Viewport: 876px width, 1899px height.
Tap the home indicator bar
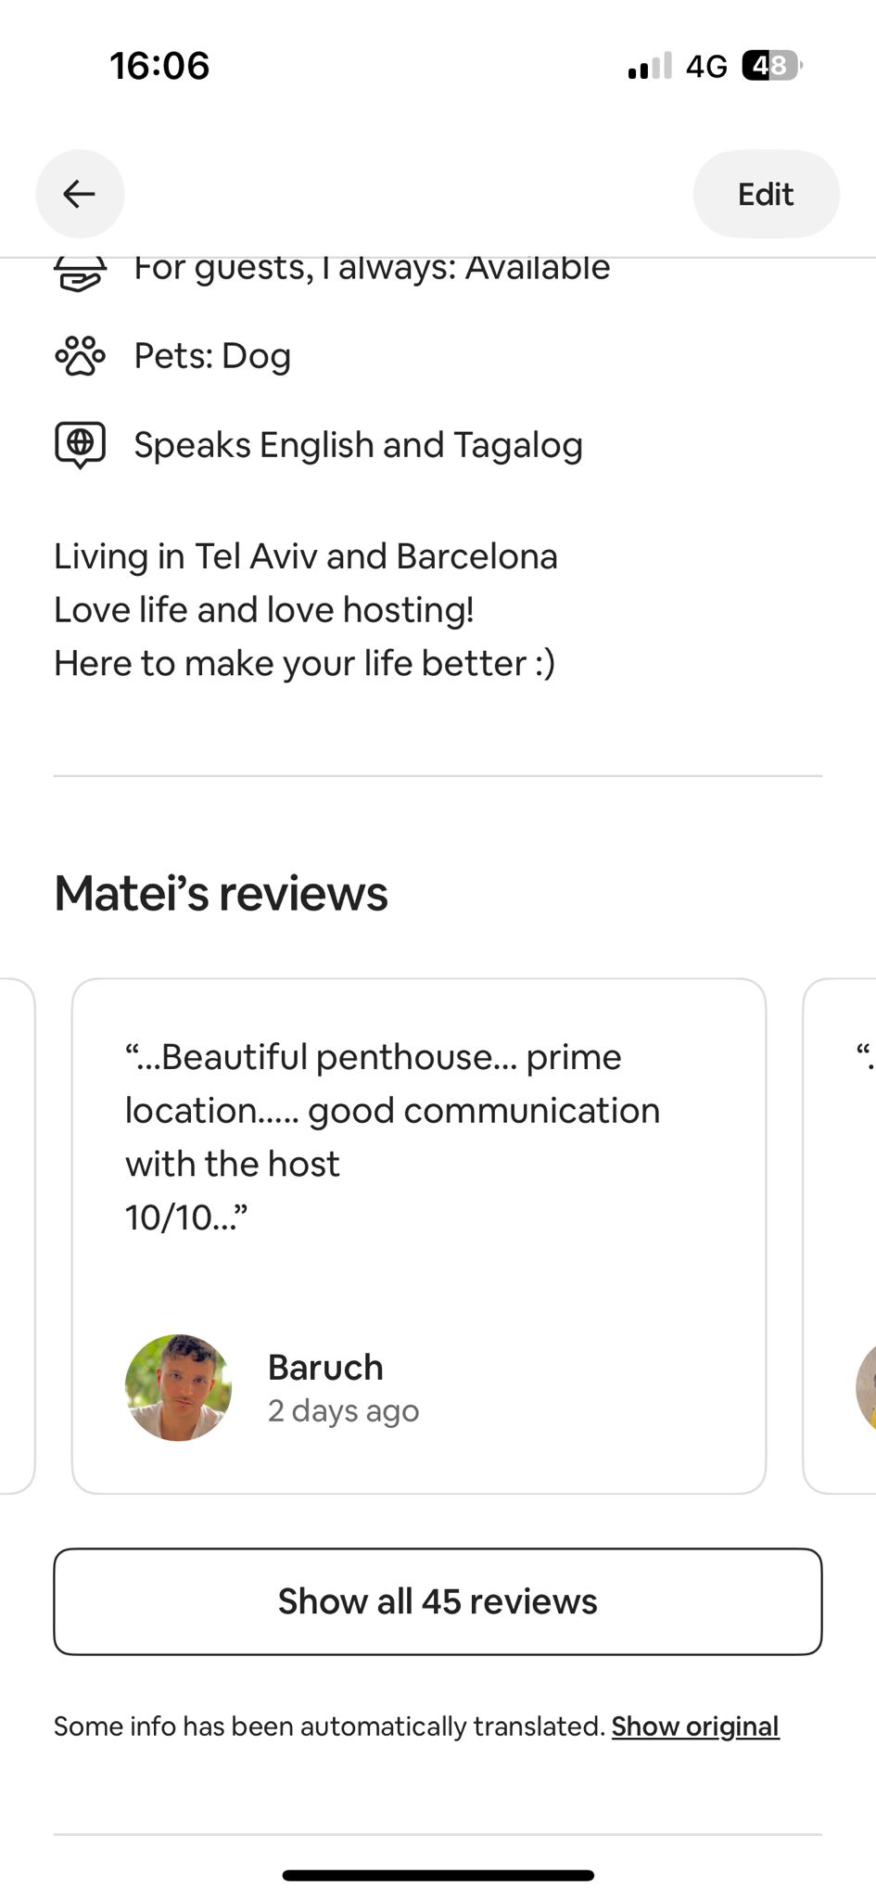coord(438,1875)
